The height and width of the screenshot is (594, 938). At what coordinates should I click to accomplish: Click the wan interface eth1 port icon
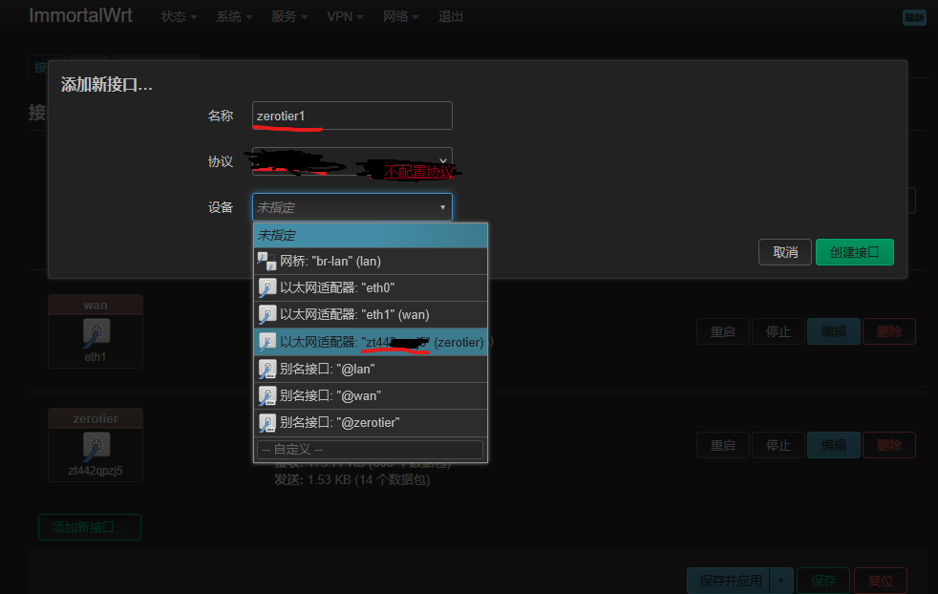click(x=96, y=333)
